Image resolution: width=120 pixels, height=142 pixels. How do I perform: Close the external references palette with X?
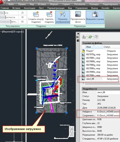[x=78, y=34]
